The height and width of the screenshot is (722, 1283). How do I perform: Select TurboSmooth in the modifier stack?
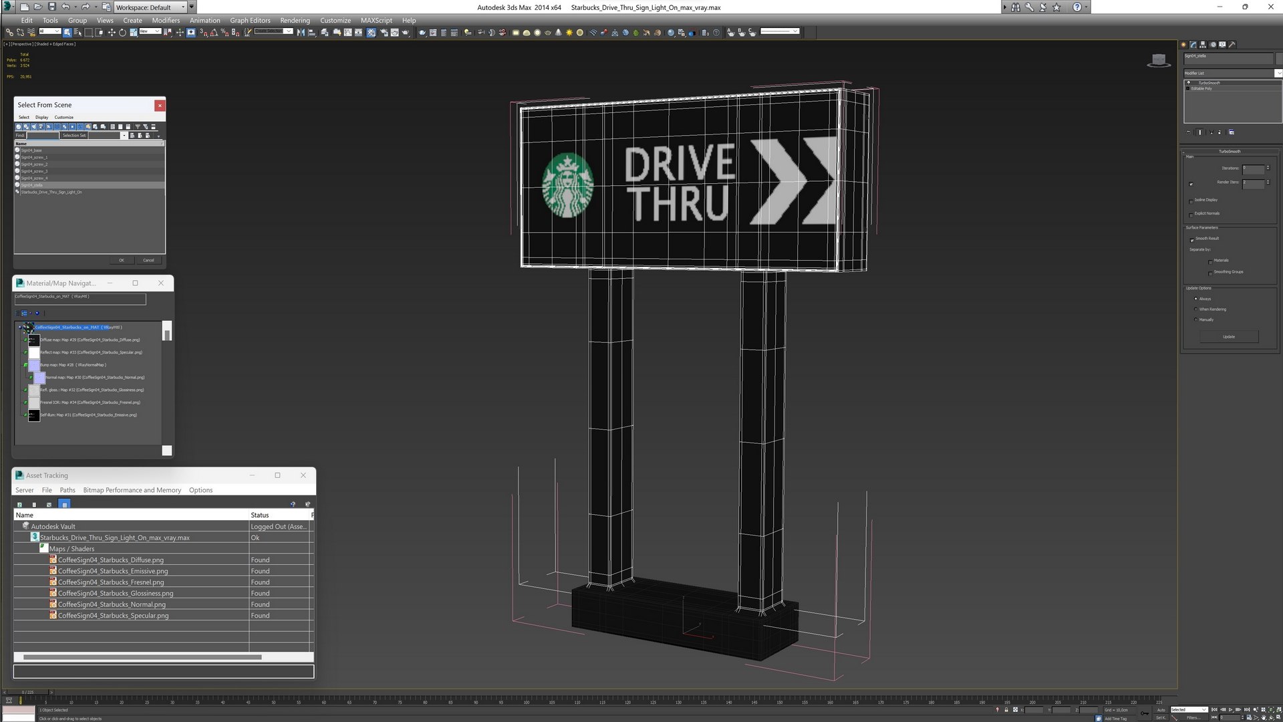(x=1209, y=83)
